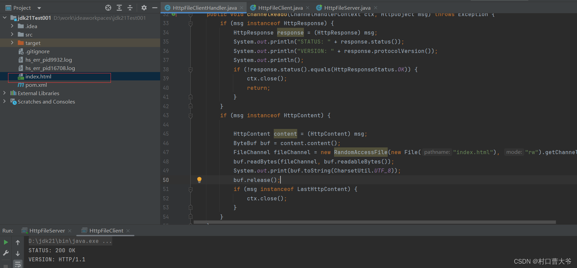Close the HttpFileClient run tab
The image size is (577, 268).
[128, 230]
